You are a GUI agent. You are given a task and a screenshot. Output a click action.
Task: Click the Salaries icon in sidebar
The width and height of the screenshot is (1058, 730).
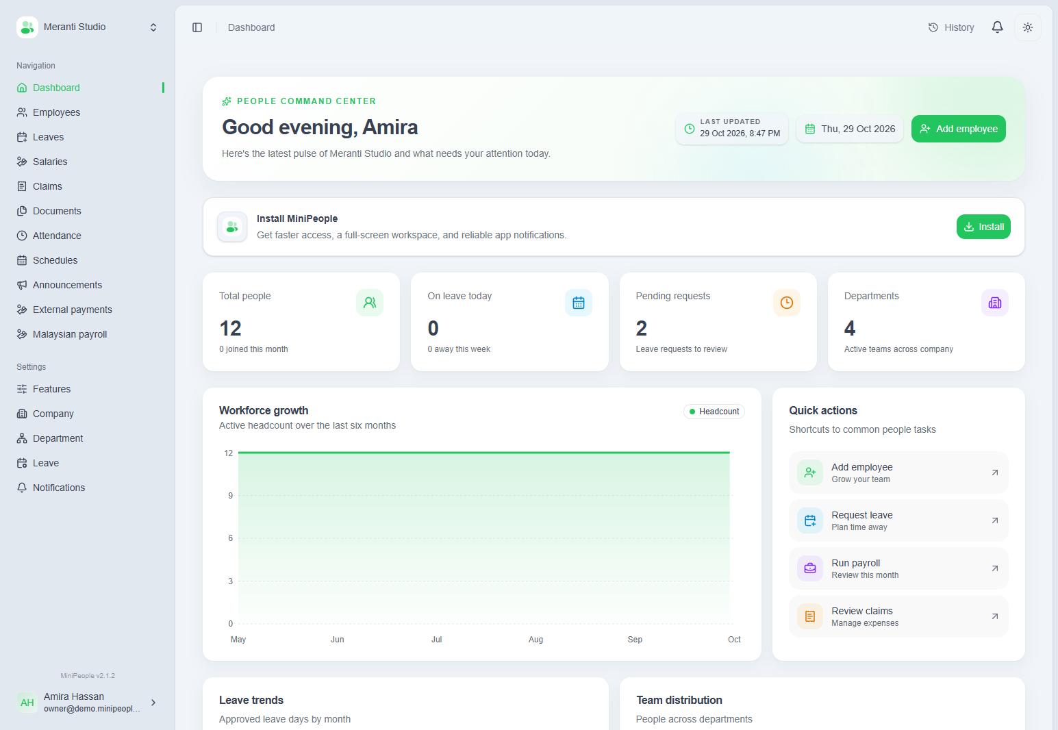pyautogui.click(x=22, y=162)
